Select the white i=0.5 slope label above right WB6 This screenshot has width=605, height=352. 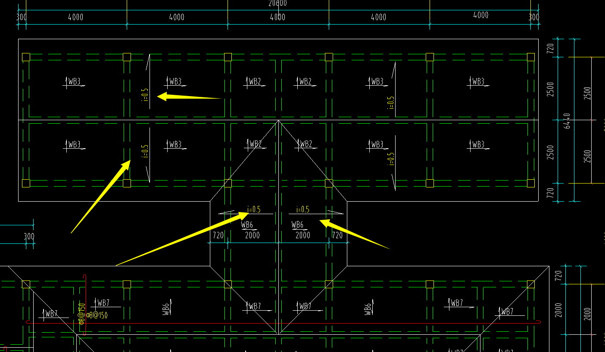[303, 209]
